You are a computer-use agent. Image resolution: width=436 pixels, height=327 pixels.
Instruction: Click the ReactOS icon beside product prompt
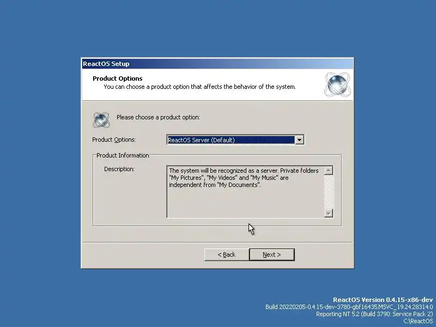click(101, 120)
